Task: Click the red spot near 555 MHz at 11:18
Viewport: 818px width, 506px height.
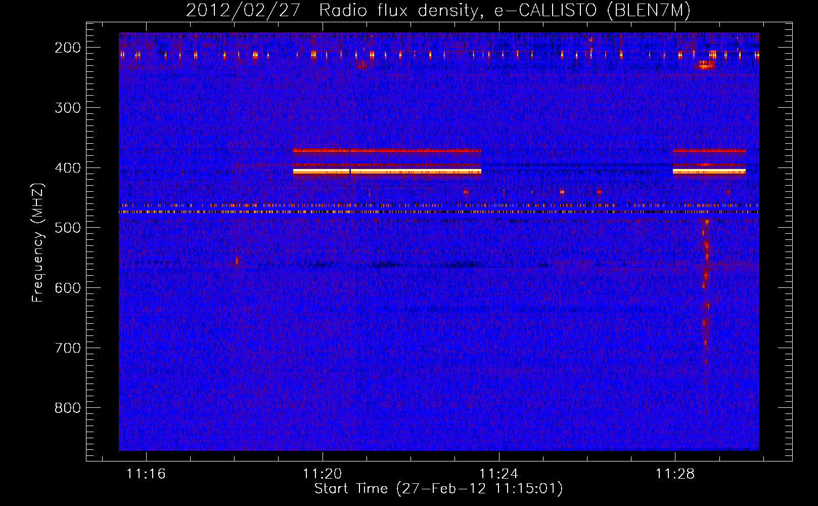Action: (x=237, y=261)
